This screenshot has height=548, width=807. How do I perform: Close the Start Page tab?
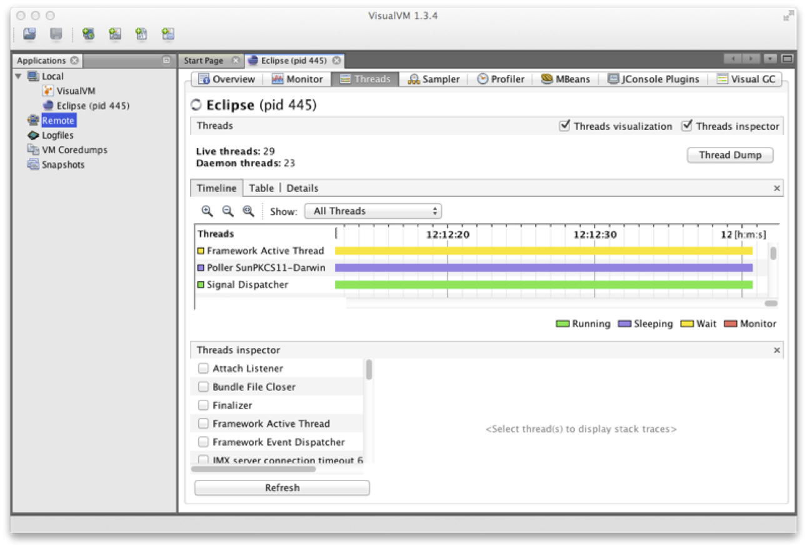(x=236, y=61)
